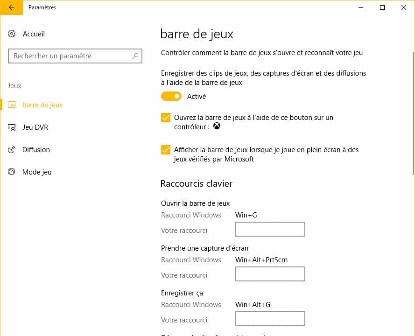Click the Win+G shortcut text
This screenshot has width=415, height=336.
click(x=246, y=215)
